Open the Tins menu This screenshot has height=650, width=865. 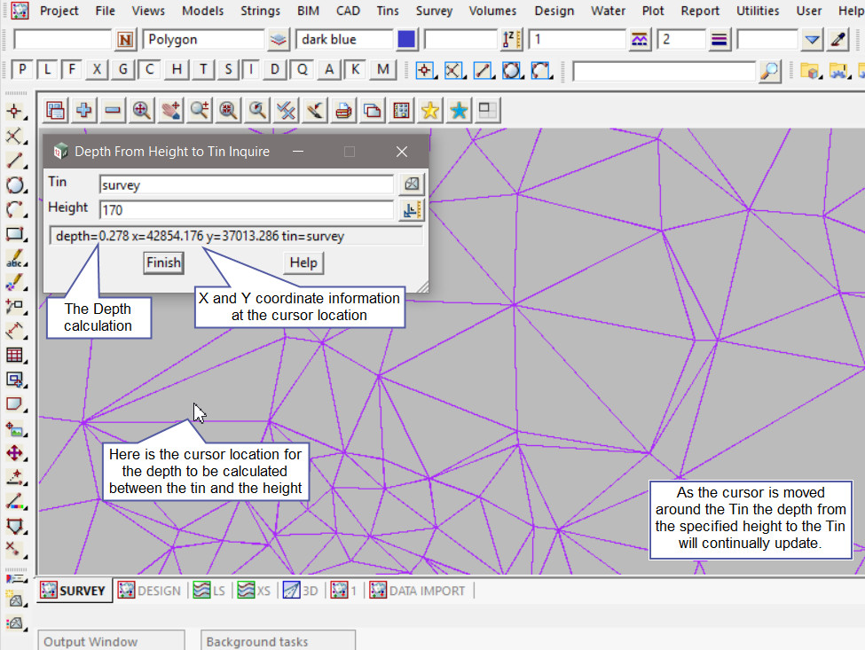pyautogui.click(x=388, y=12)
